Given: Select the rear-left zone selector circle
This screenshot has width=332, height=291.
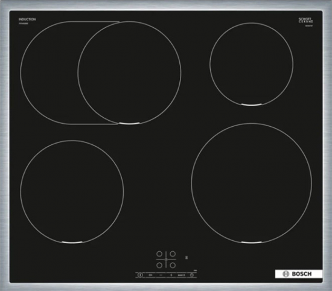Looking at the screenshot, I should tap(159, 254).
